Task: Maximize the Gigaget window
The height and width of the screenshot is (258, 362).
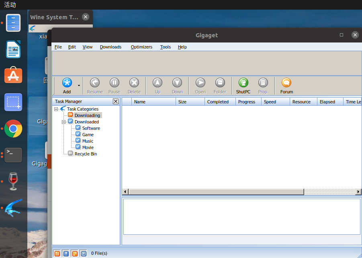Action: pos(342,35)
